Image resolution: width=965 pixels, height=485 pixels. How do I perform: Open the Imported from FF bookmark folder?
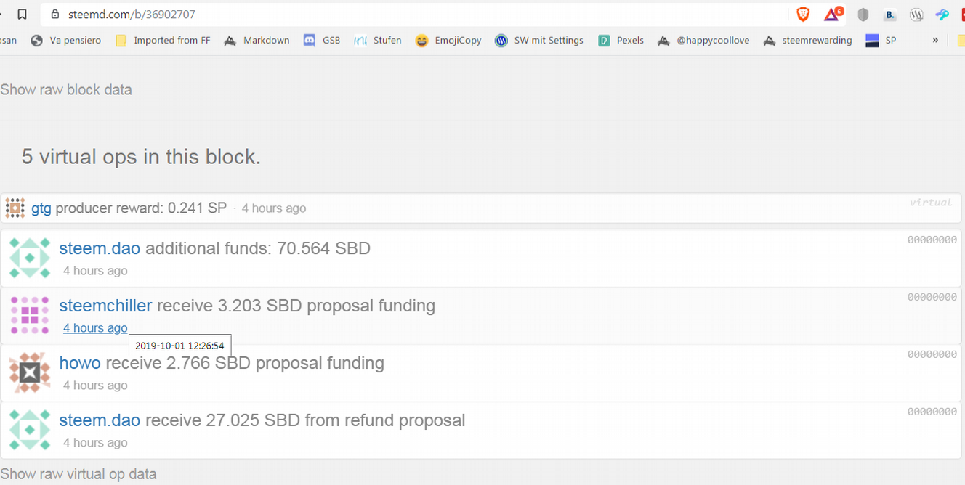tap(163, 41)
